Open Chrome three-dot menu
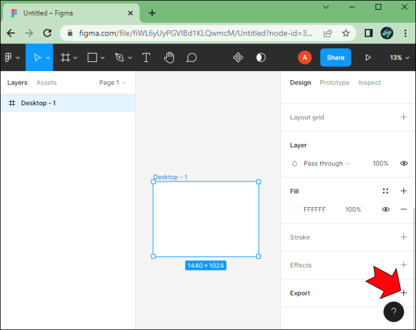 405,33
